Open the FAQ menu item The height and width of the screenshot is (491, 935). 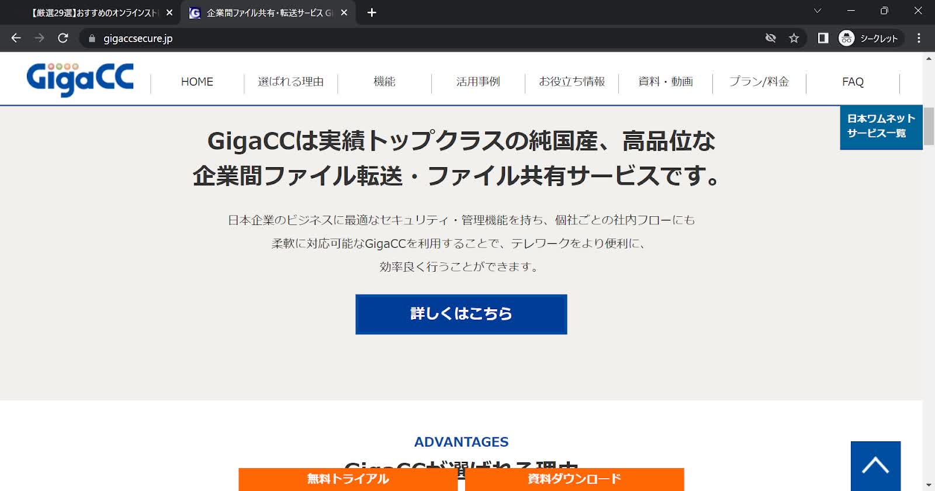click(x=853, y=82)
